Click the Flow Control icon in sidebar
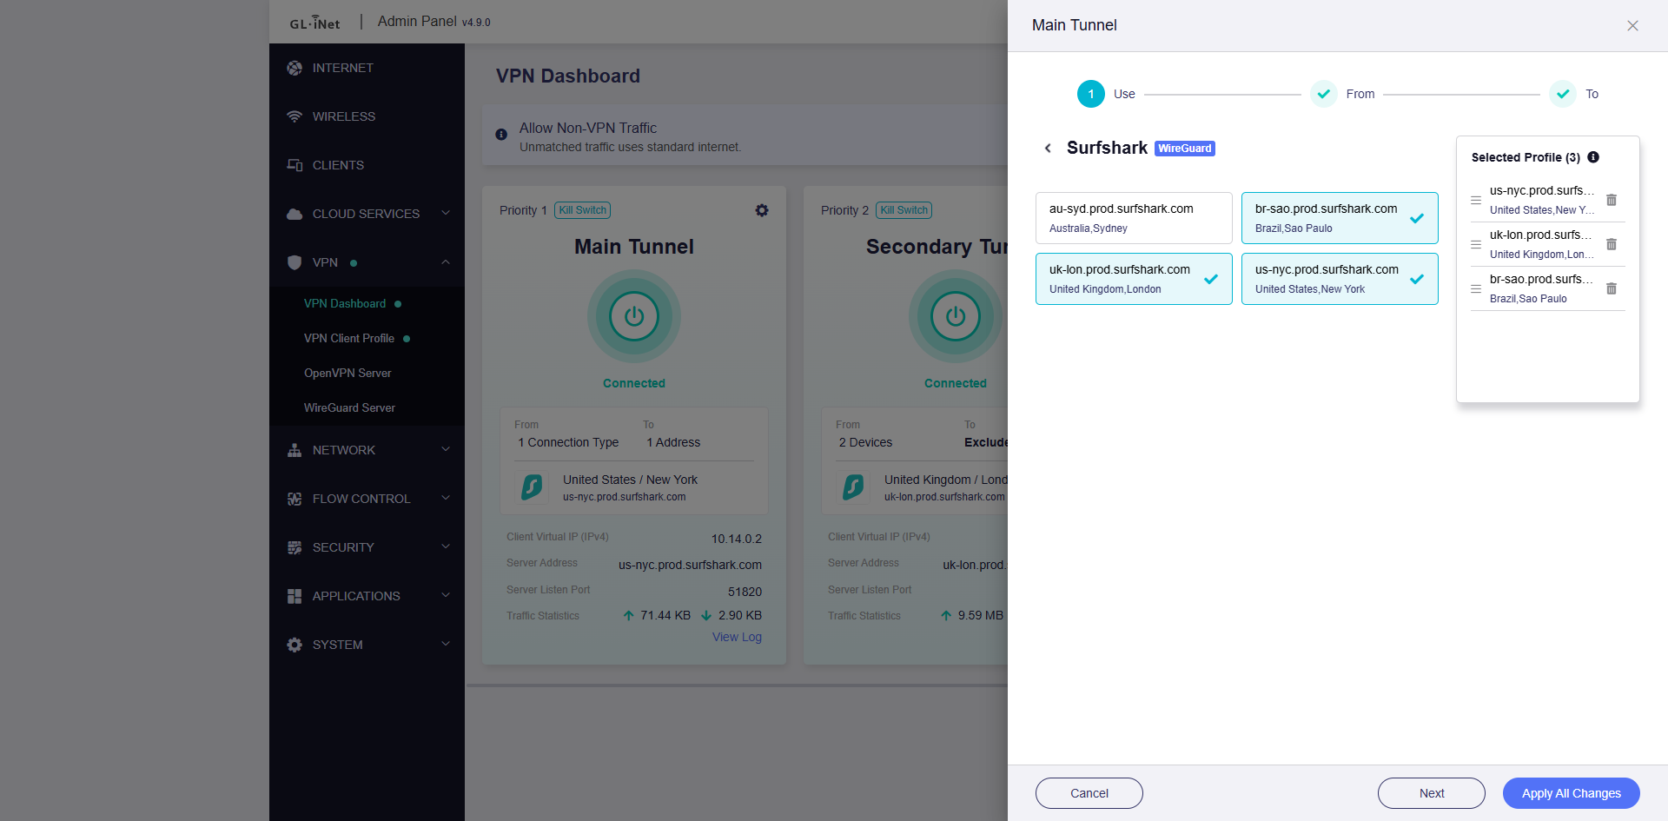 click(295, 499)
